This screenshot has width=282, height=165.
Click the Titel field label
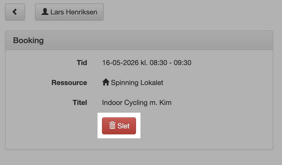(80, 103)
